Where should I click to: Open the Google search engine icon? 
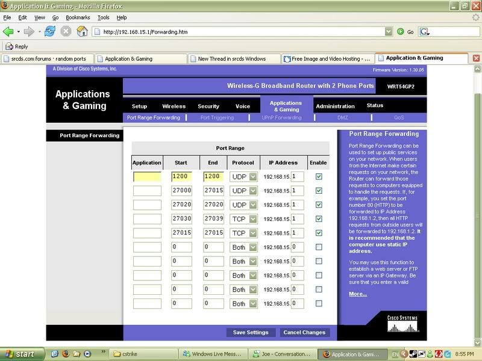point(425,32)
